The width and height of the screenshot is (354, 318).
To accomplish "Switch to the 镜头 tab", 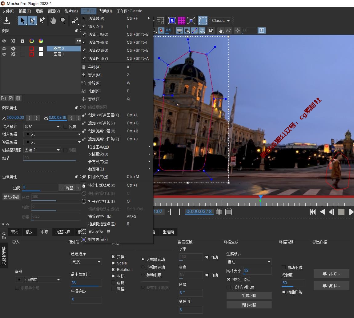I will tap(30, 232).
